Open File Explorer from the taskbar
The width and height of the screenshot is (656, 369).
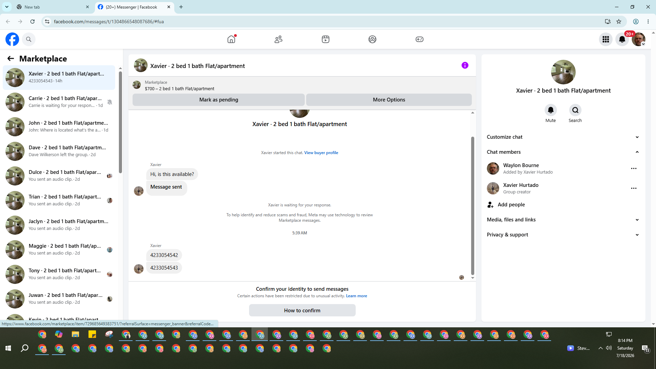(76, 334)
